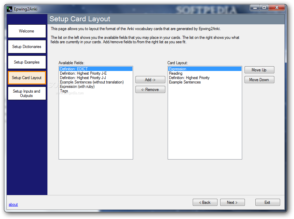The image size is (294, 219).
Task: Select Expression (with ruby) field
Action: pos(96,87)
